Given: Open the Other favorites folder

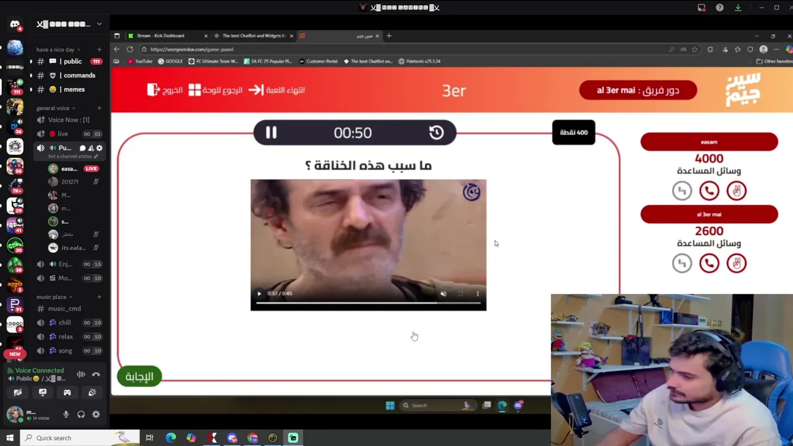Looking at the screenshot, I should [x=774, y=61].
